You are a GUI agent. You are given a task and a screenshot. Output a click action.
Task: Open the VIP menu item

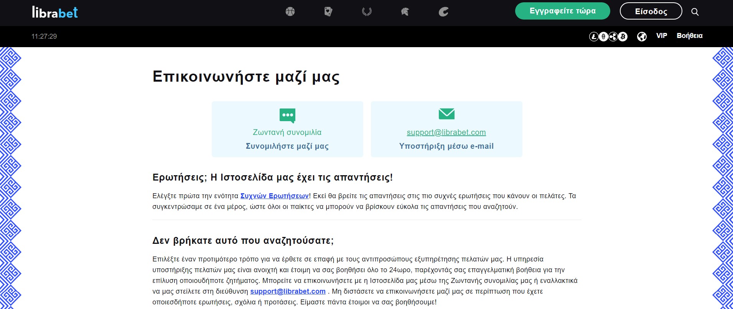(x=662, y=36)
